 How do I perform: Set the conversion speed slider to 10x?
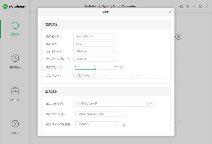pyautogui.click(x=116, y=69)
